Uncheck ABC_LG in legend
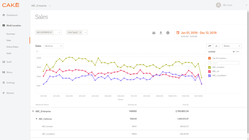The width and height of the screenshot is (249, 140). click(210, 71)
